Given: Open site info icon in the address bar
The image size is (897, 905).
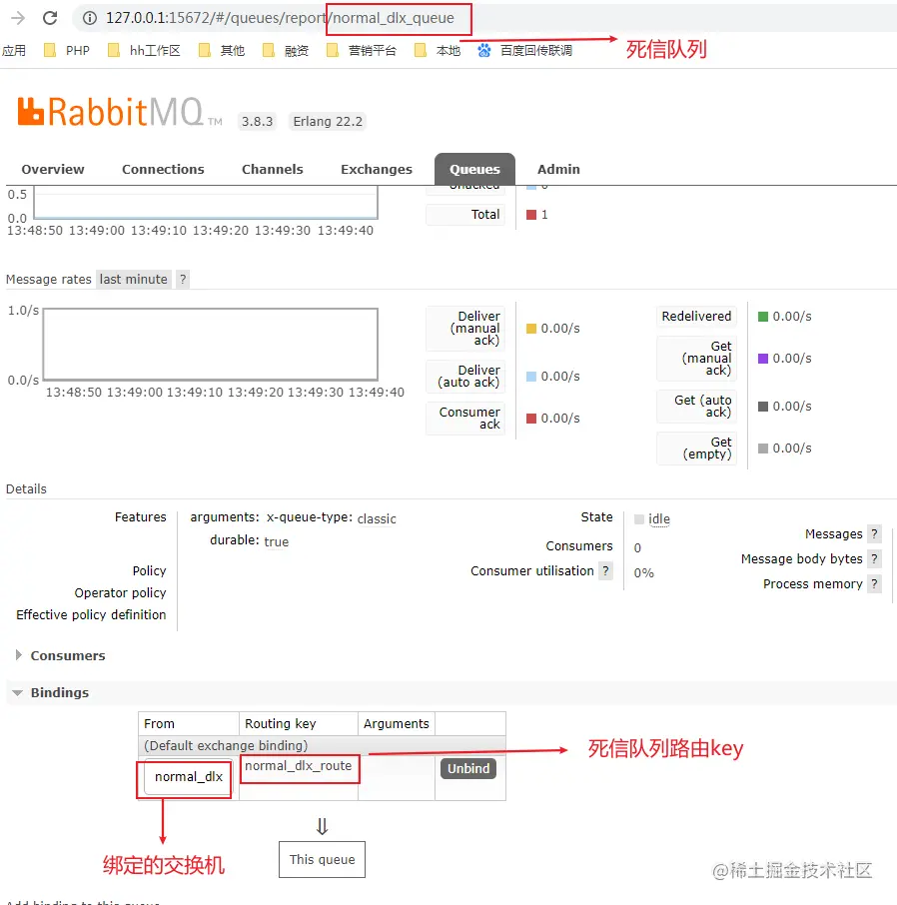Looking at the screenshot, I should pos(90,18).
